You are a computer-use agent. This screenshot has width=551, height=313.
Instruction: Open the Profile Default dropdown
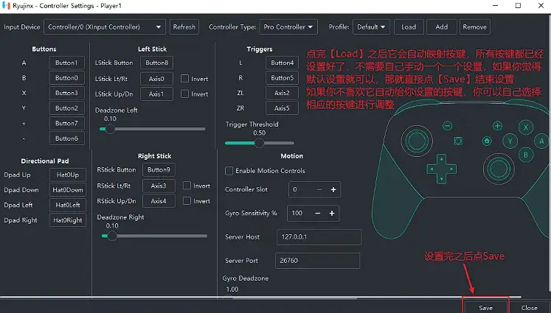[372, 27]
